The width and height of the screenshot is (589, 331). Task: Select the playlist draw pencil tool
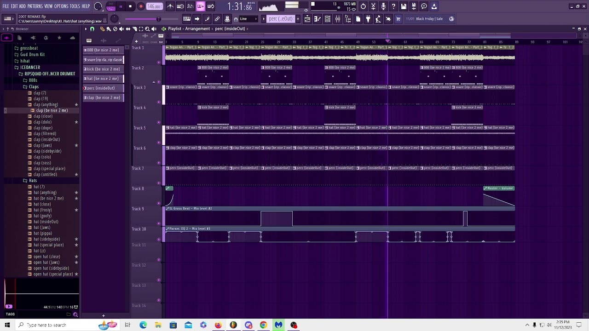click(102, 29)
